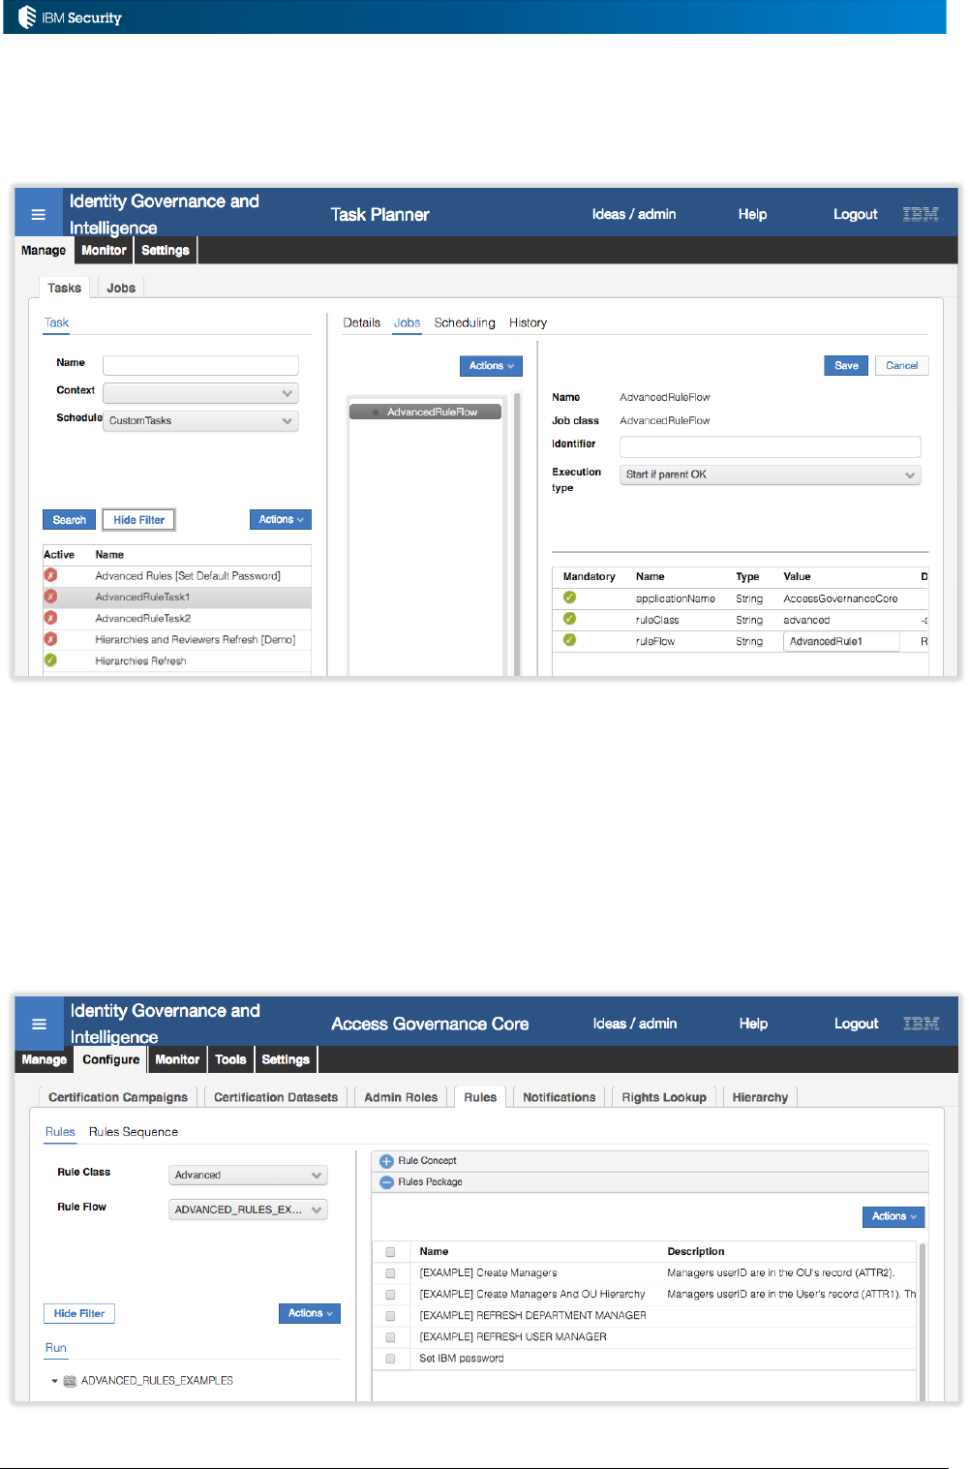This screenshot has width=969, height=1469.
Task: Open the Details sub-tab
Action: pos(362,322)
